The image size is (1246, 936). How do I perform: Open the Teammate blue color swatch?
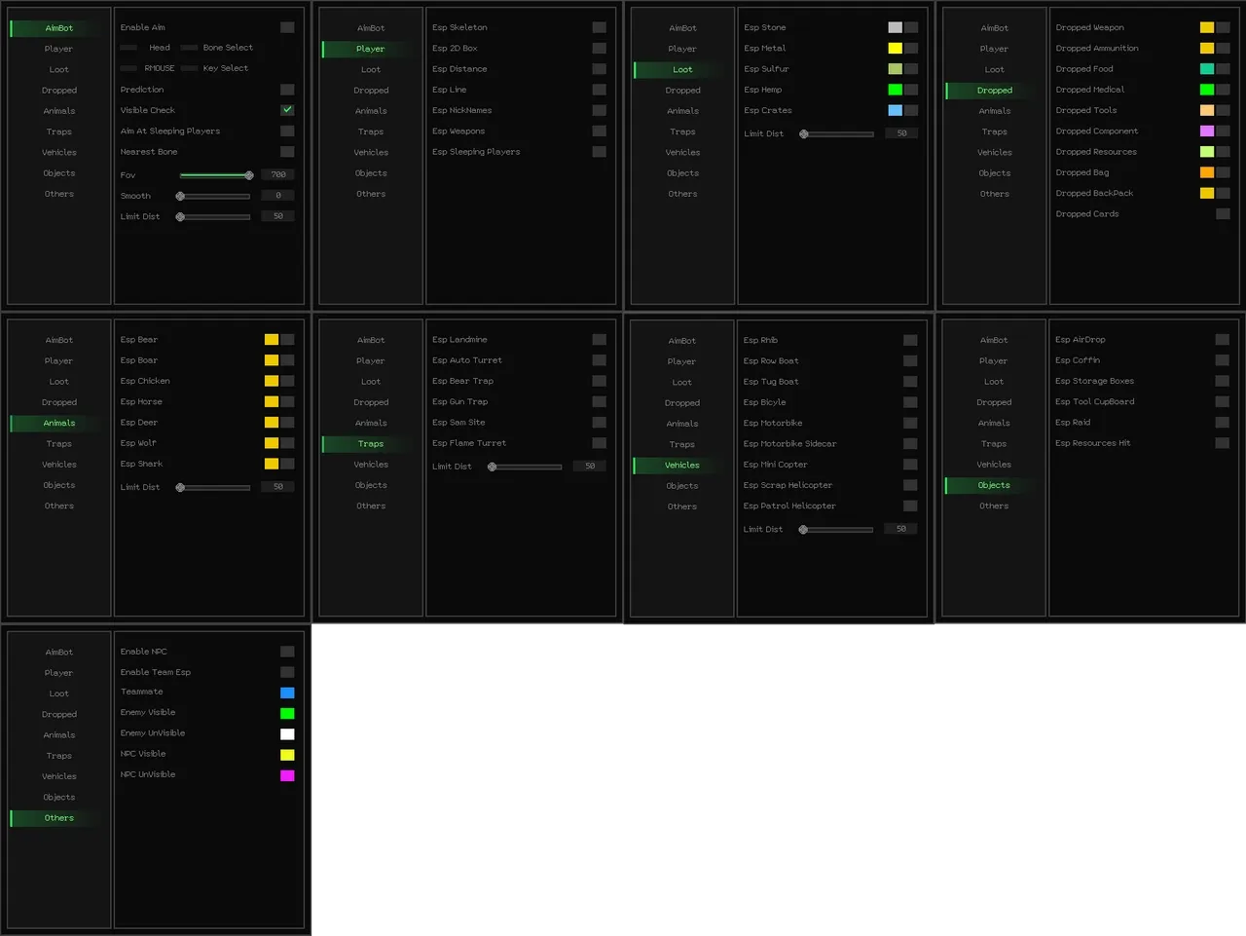click(x=287, y=693)
